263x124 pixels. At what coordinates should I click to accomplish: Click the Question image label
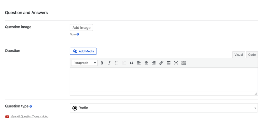point(18,27)
